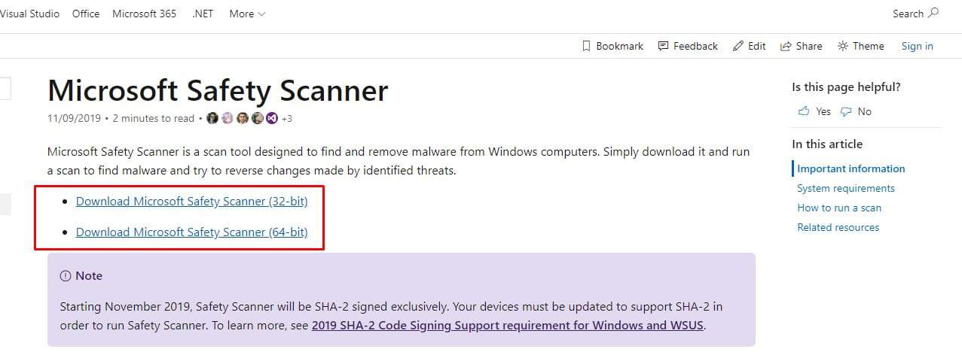Jump to System requirements section

coord(845,188)
